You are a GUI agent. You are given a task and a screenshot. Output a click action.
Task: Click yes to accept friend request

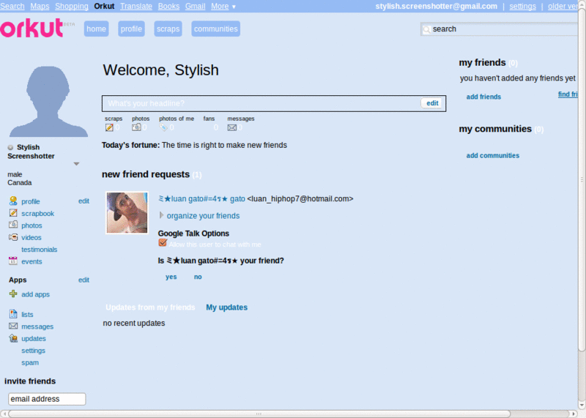(x=171, y=277)
